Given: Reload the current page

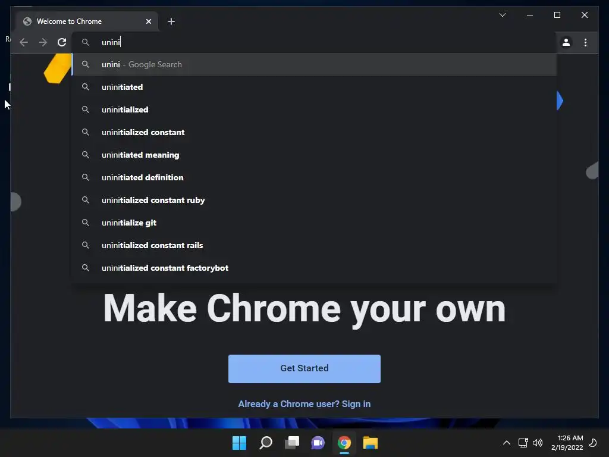Looking at the screenshot, I should click(x=62, y=42).
